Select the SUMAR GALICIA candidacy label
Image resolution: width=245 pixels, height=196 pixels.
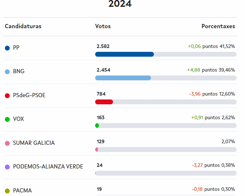[x=34, y=143]
